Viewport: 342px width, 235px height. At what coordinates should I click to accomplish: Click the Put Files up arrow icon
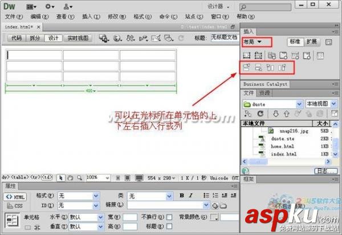pos(287,114)
